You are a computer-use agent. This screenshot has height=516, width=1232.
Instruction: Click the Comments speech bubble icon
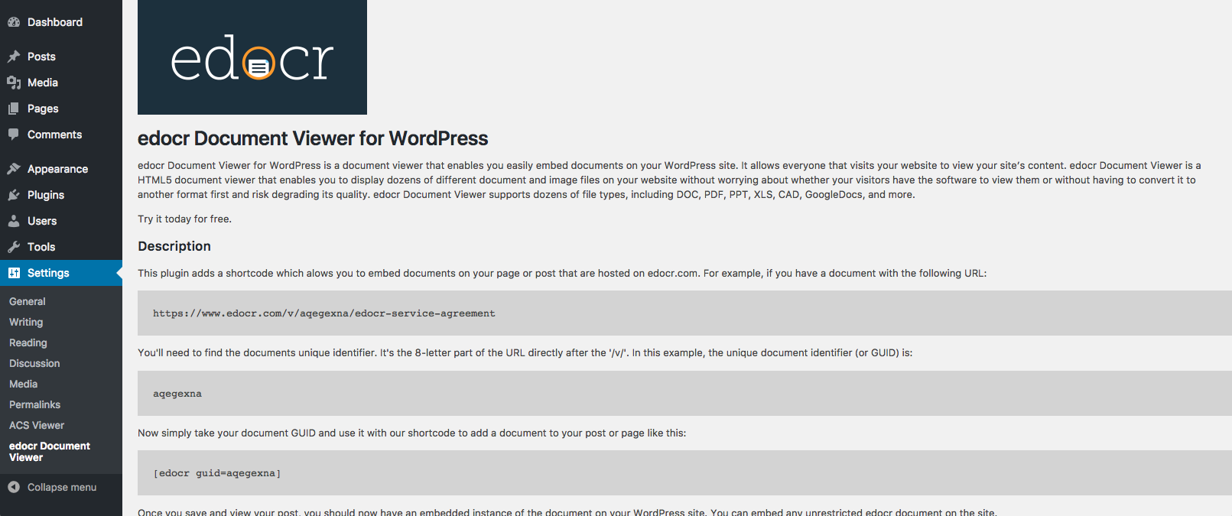[14, 135]
